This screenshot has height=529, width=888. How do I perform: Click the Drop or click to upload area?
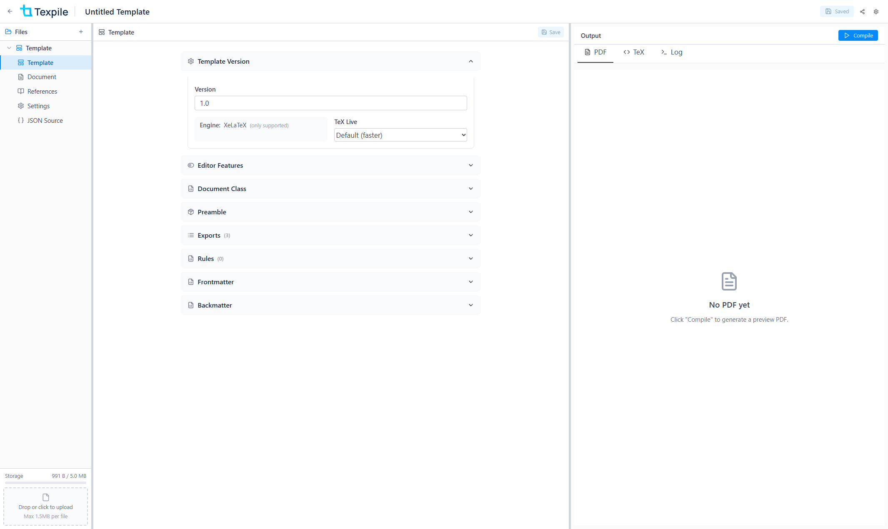[45, 506]
